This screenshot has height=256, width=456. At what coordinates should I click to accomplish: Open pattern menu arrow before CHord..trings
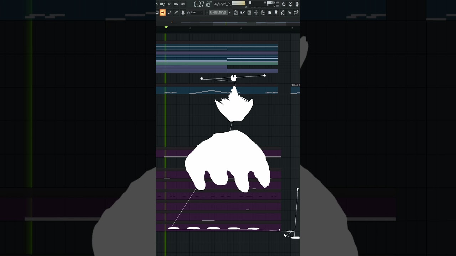(x=207, y=12)
